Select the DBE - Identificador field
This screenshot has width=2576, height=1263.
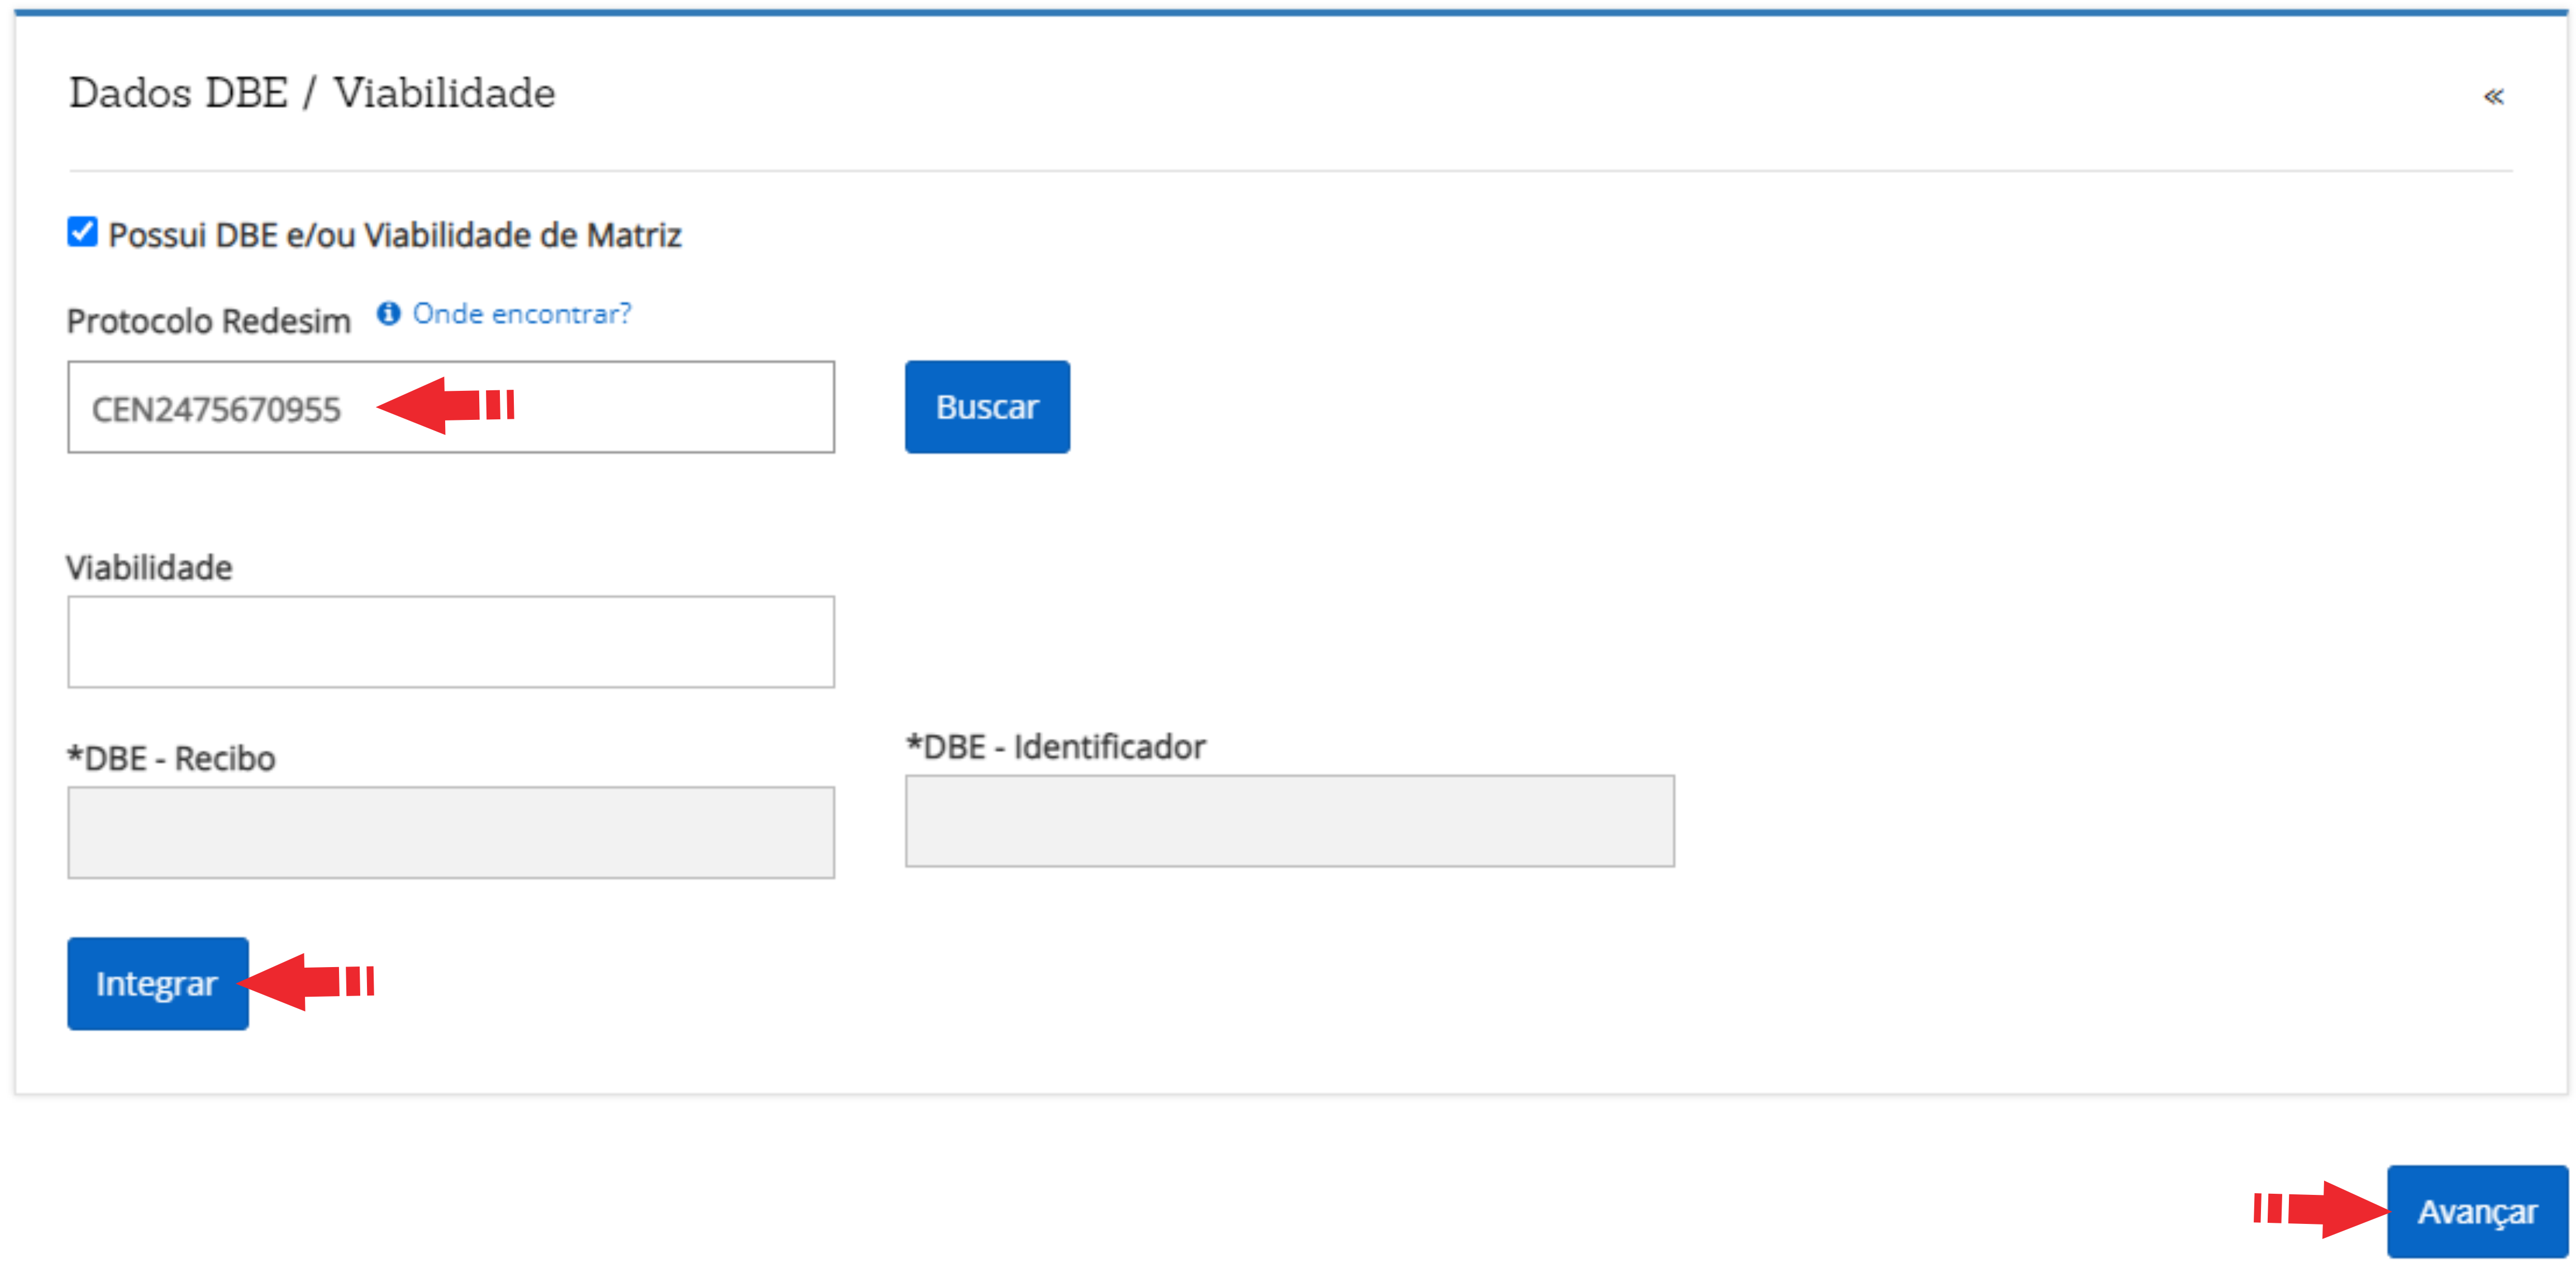1289,821
